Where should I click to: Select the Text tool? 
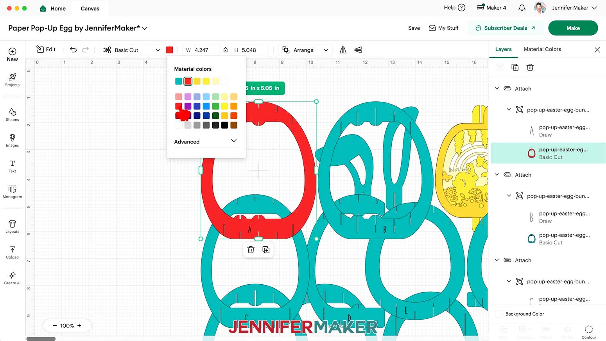pyautogui.click(x=12, y=166)
